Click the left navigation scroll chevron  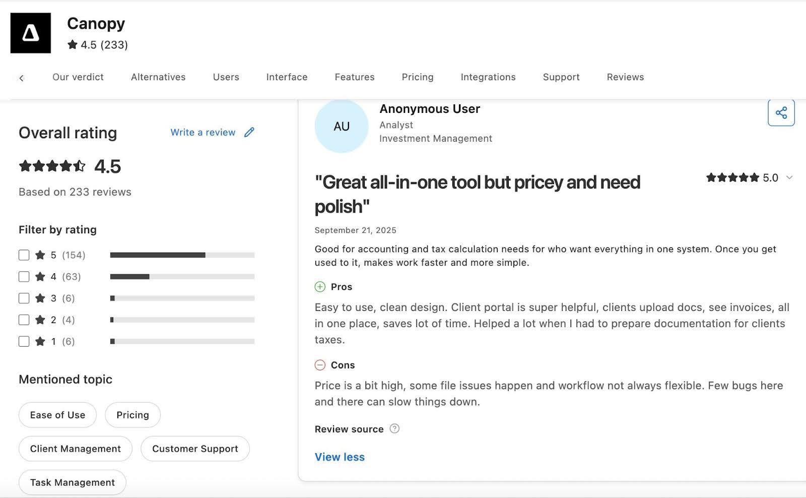(21, 78)
